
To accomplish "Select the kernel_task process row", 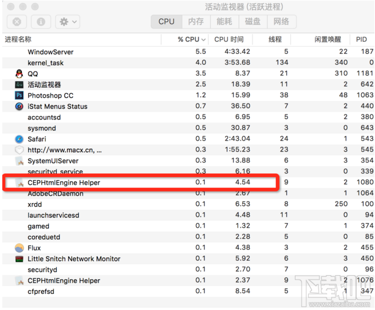I will point(188,63).
